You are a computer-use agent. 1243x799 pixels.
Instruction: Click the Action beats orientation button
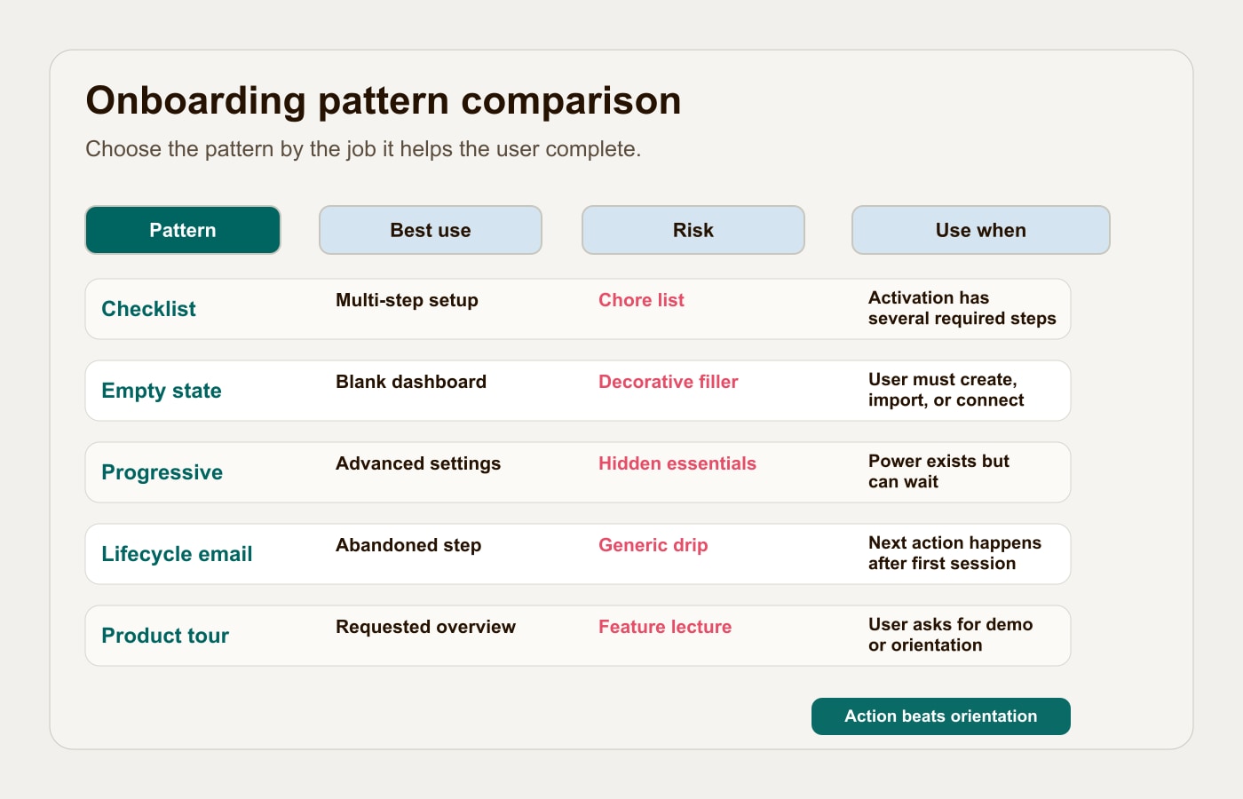pos(941,716)
